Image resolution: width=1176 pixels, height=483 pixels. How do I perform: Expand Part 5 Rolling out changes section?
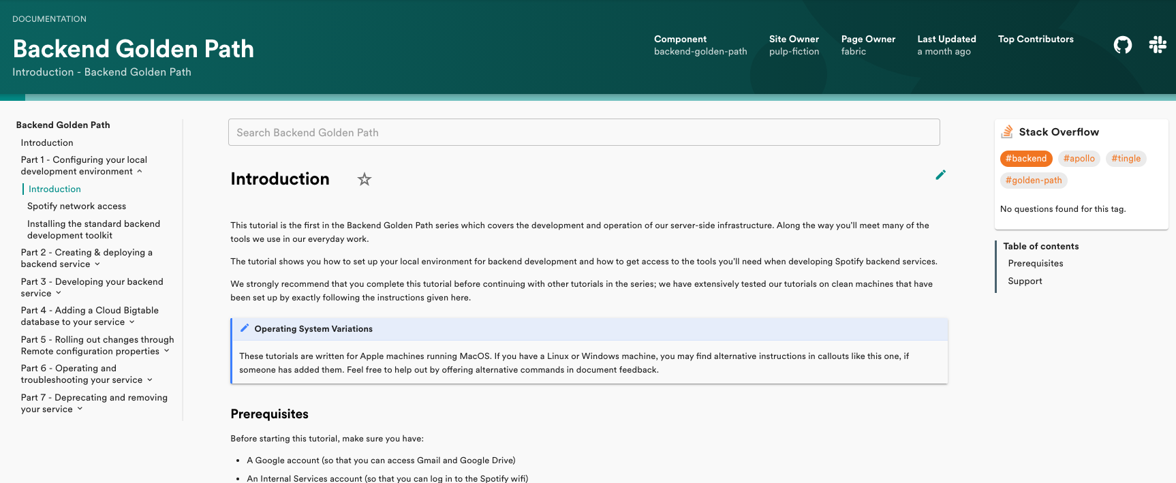[166, 352]
